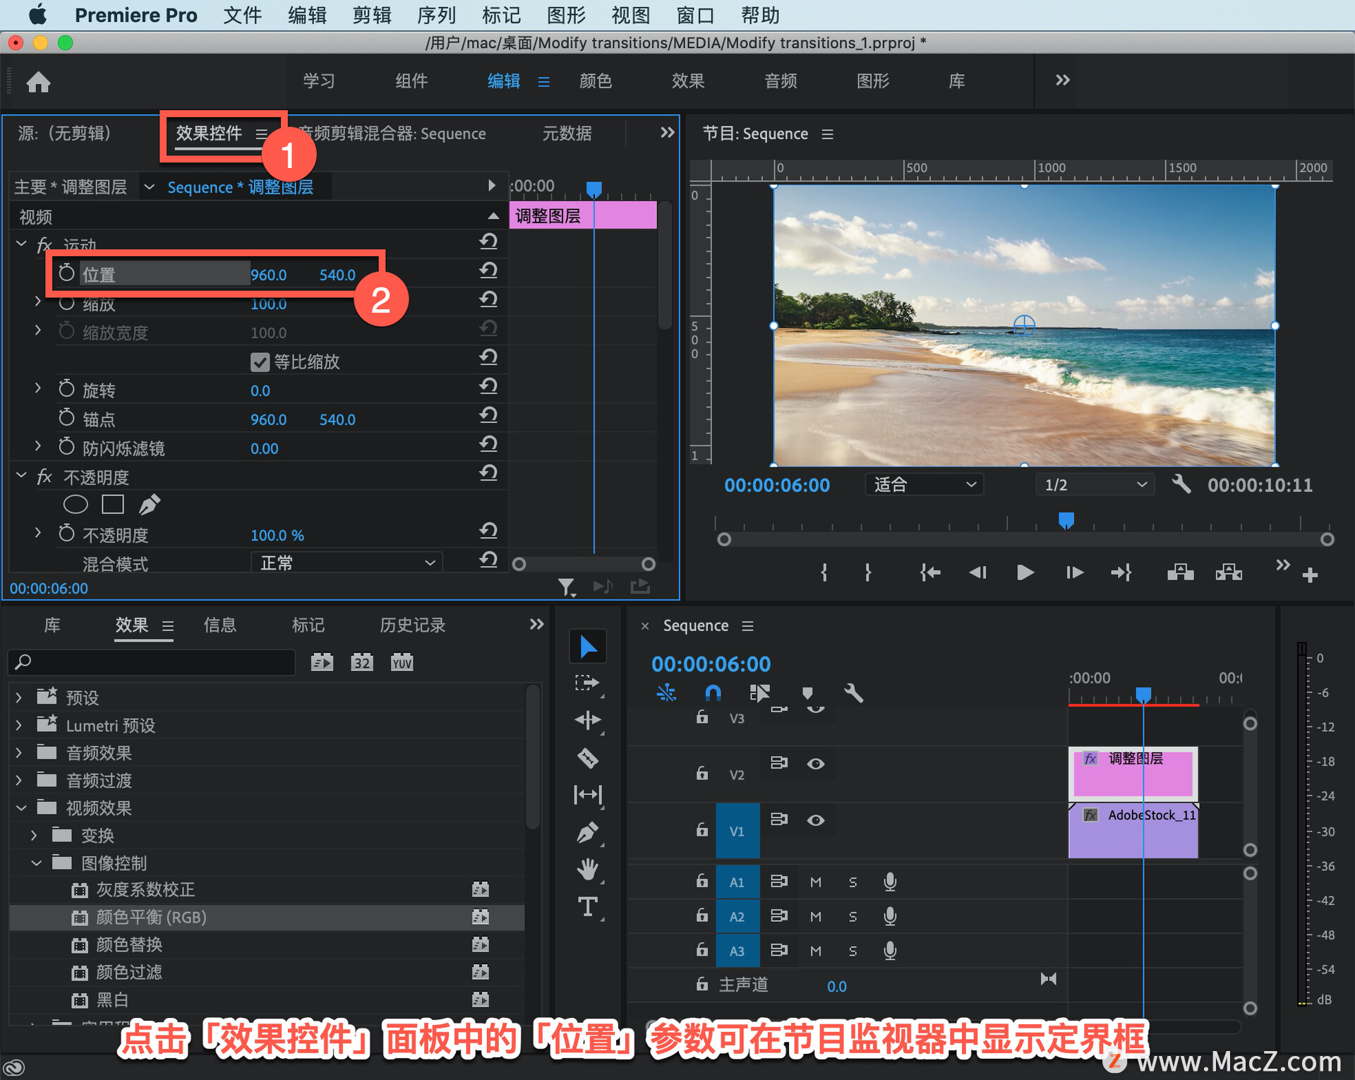Click the effects search field
This screenshot has width=1355, height=1080.
pos(152,662)
